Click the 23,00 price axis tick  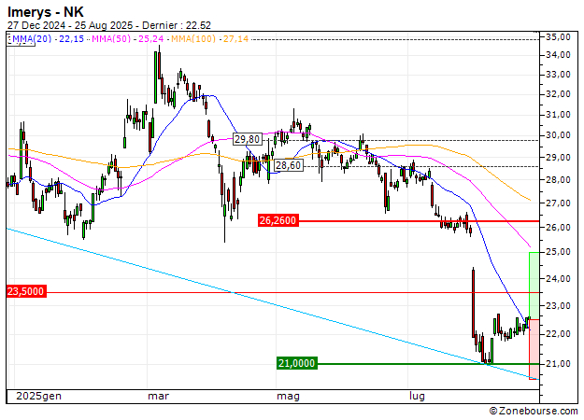(558, 306)
